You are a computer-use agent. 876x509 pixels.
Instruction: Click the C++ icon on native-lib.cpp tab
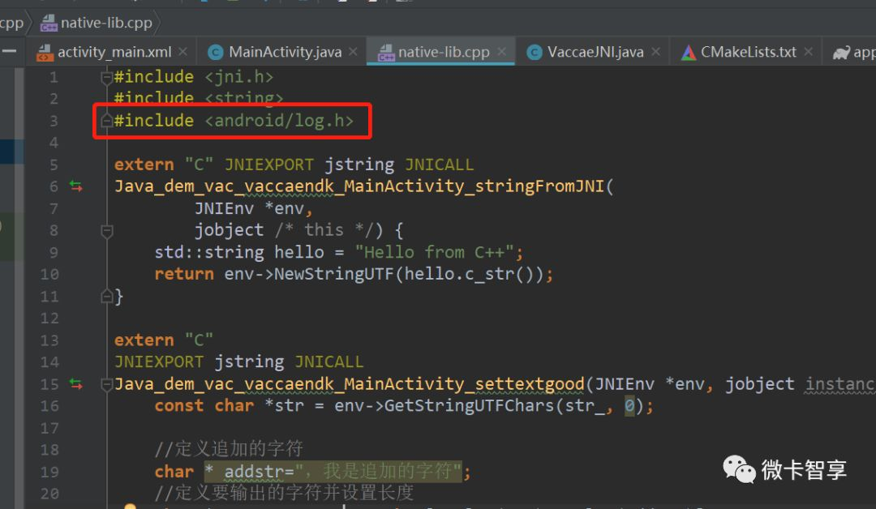(386, 53)
